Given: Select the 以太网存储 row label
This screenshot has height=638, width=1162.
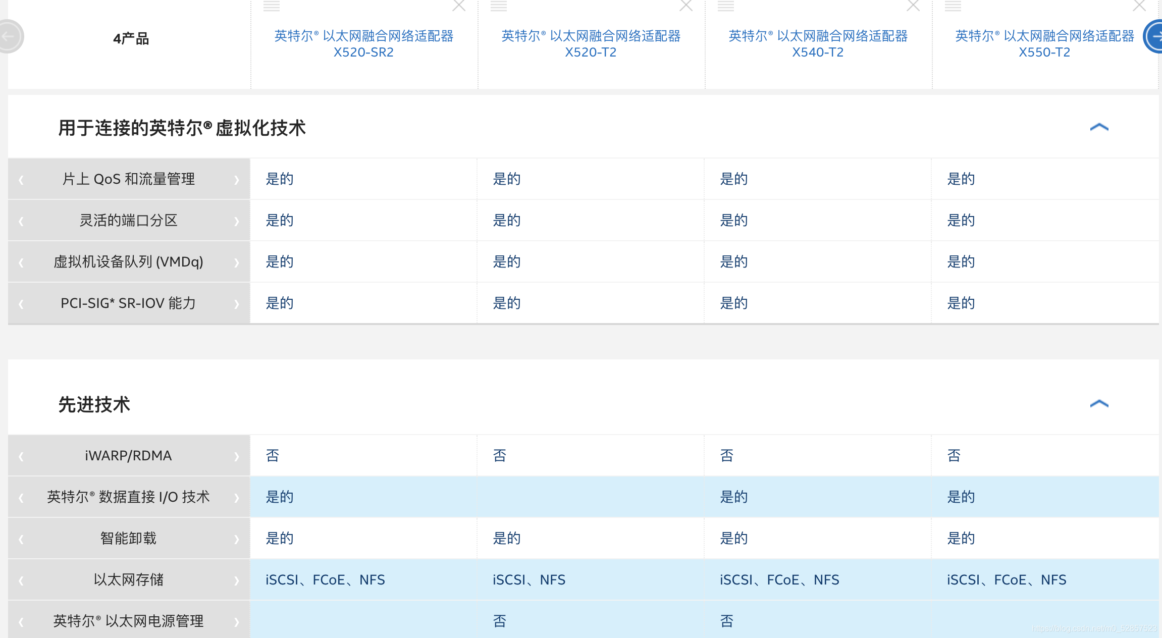Looking at the screenshot, I should tap(129, 579).
